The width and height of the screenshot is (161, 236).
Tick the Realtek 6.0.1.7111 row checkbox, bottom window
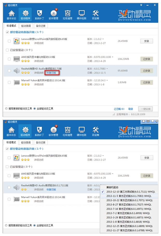coord(9,187)
